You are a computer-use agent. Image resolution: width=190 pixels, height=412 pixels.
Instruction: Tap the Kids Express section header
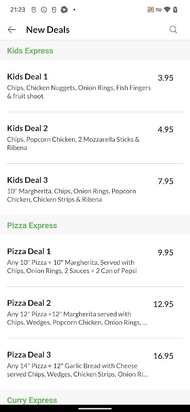[30, 50]
